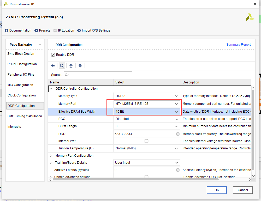The width and height of the screenshot is (261, 201).
Task: Collapse DDR Controller Configuration section
Action: click(x=51, y=89)
